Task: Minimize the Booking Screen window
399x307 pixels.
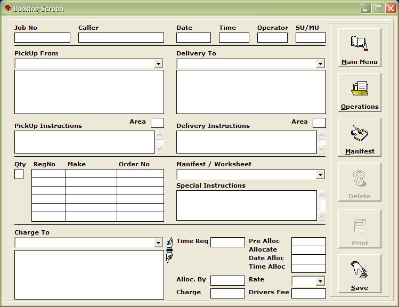Action: coord(366,9)
